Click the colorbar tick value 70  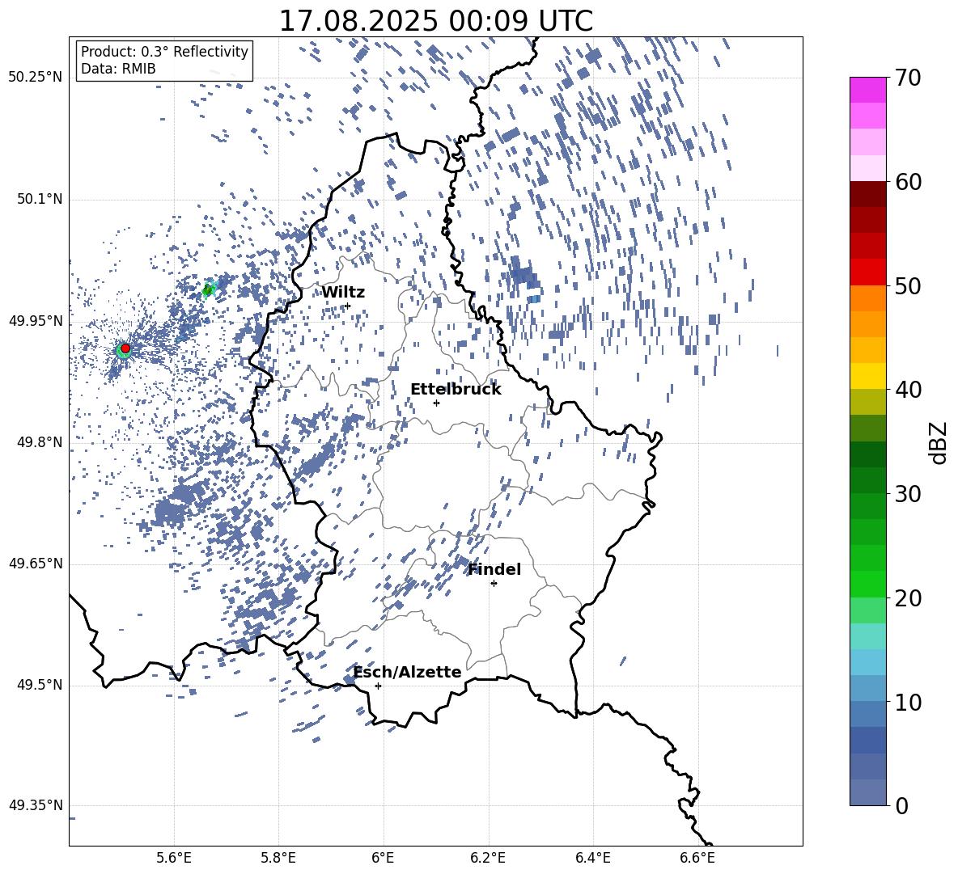[908, 78]
